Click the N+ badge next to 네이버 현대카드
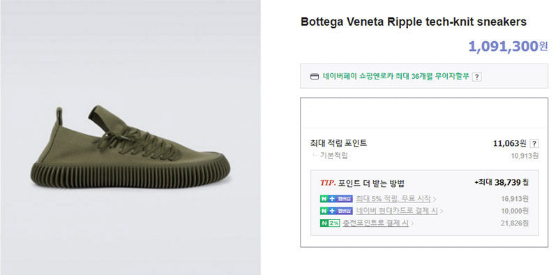Viewport: 558px width, 275px height. pos(336,211)
